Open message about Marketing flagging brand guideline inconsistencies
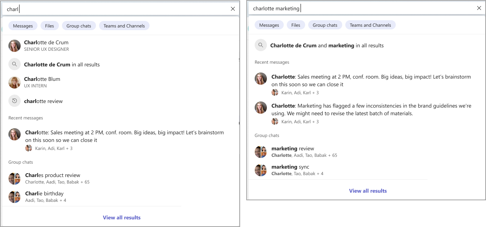 point(371,109)
